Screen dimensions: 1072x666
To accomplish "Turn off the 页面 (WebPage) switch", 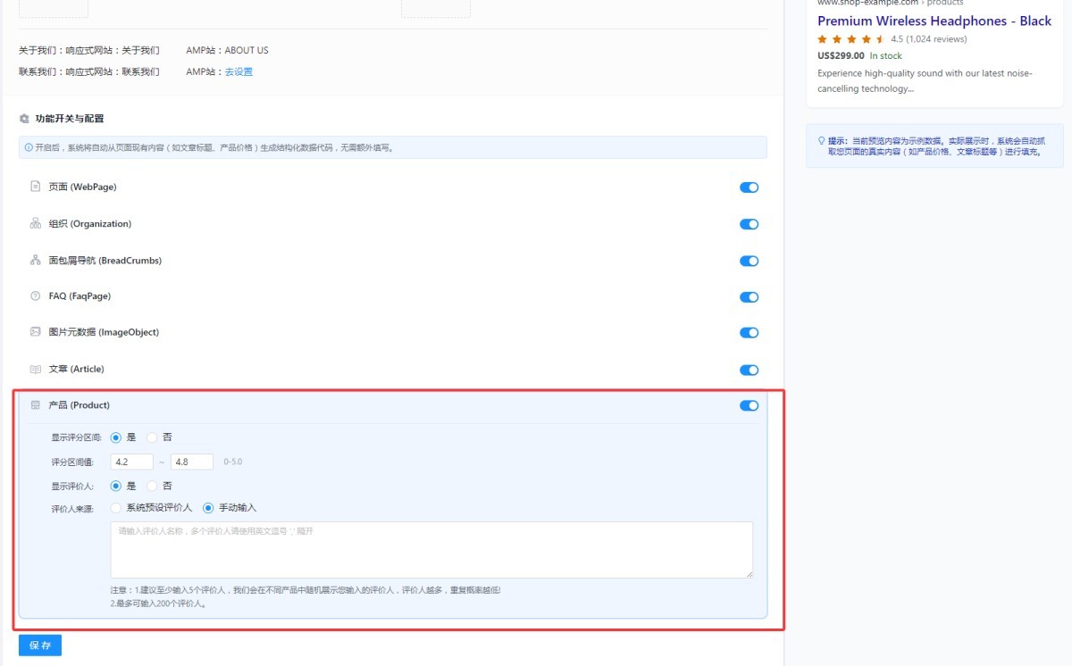I will point(749,187).
